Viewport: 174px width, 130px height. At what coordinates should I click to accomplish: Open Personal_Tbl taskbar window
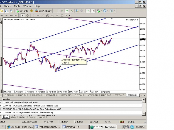click(x=75, y=127)
